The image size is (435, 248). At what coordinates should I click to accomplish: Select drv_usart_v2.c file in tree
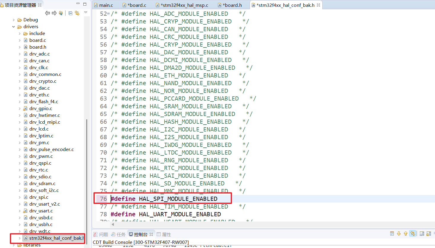click(44, 204)
